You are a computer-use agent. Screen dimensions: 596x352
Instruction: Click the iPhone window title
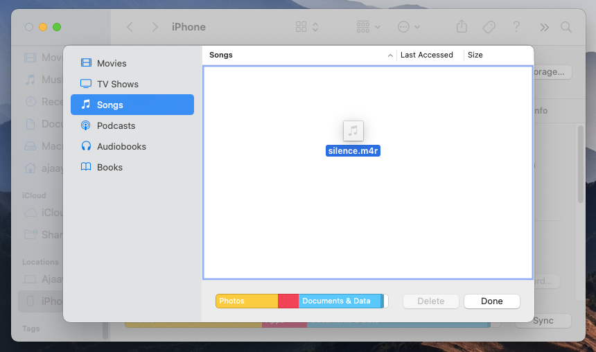[189, 27]
